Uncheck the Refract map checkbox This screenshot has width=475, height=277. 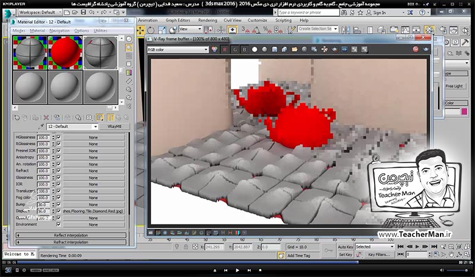tap(59, 171)
